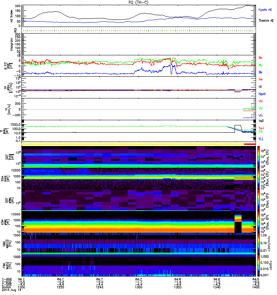Click the red "Bz" legend label
Viewport: 277px width, 295px height.
click(260, 58)
